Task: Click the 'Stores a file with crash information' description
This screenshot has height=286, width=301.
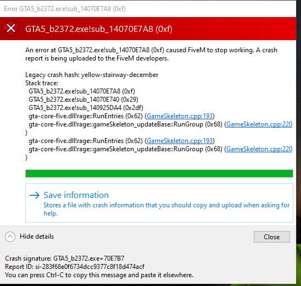Action: [x=166, y=209]
